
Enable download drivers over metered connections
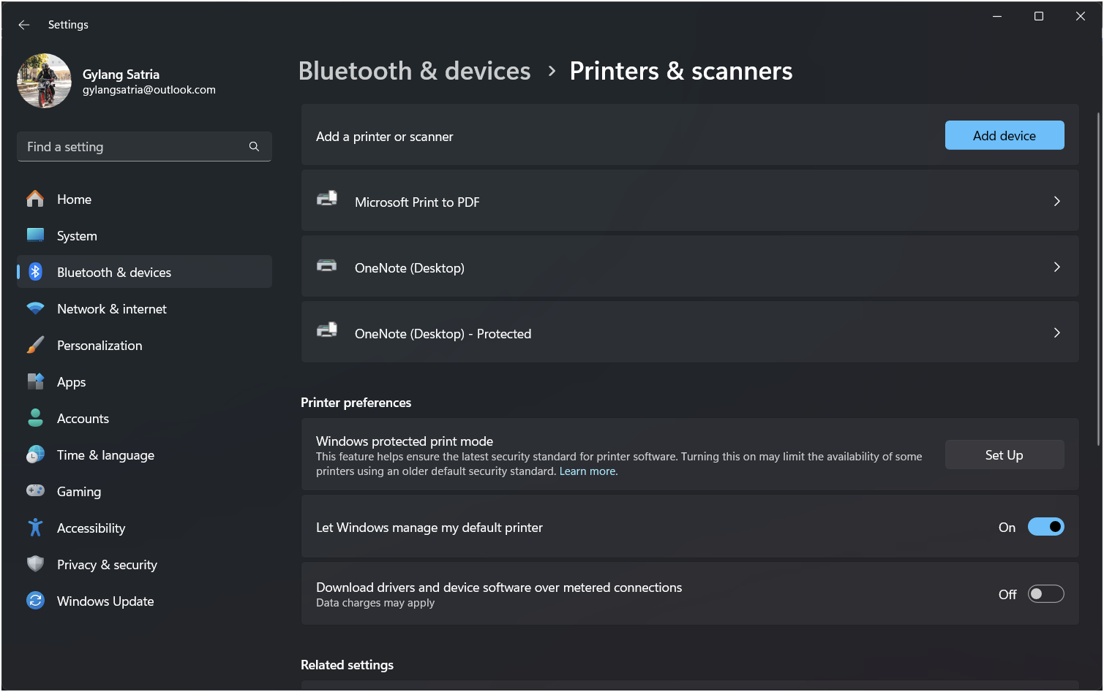1045,594
